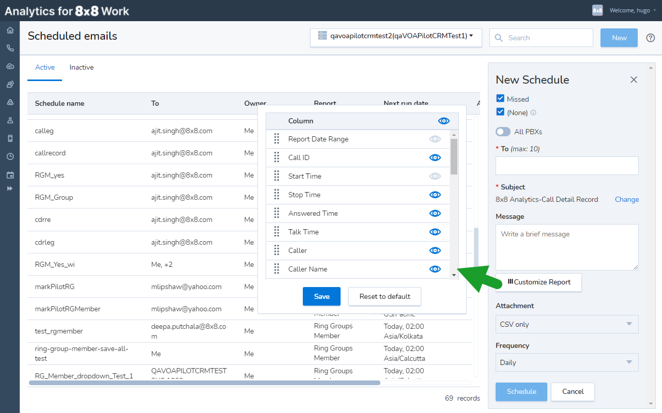This screenshot has width=662, height=413.
Task: Click the Help question mark icon
Action: pyautogui.click(x=650, y=37)
